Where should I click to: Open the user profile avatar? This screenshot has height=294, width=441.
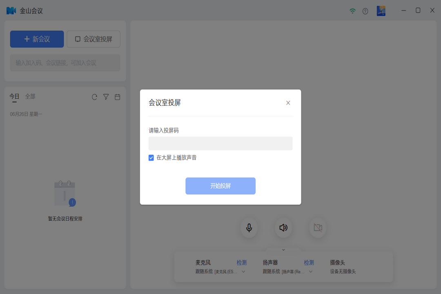pos(381,11)
